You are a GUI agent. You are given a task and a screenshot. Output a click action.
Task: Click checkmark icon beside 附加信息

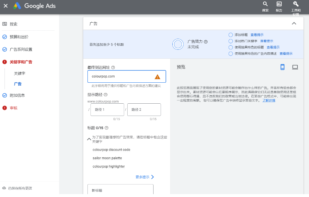[x=5, y=96]
